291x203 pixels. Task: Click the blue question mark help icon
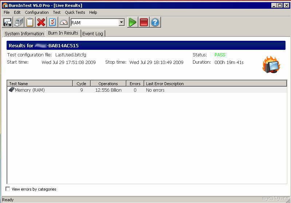point(155,23)
